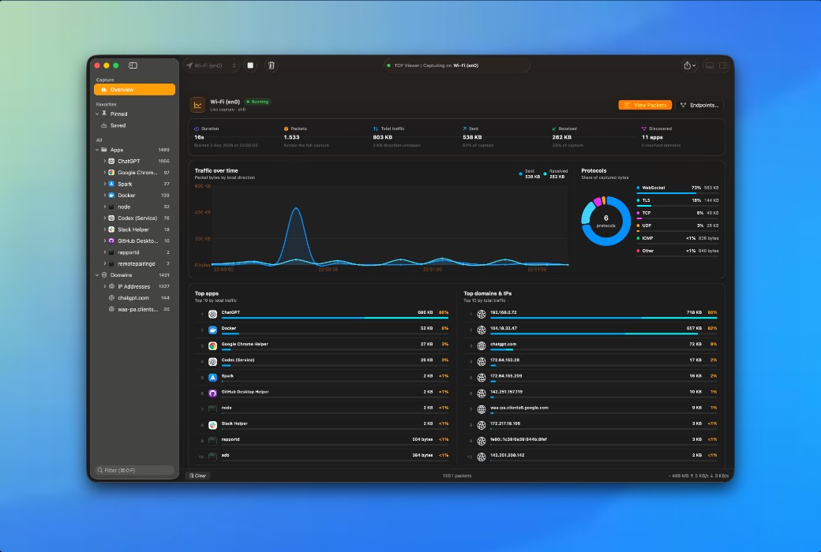The image size is (821, 552).
Task: Open the Saved favorites item
Action: point(134,125)
